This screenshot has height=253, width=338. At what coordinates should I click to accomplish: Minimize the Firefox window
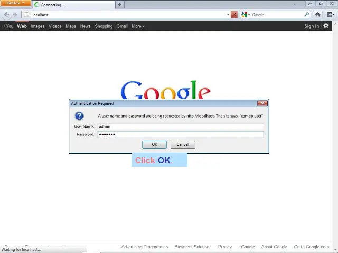[x=310, y=4]
